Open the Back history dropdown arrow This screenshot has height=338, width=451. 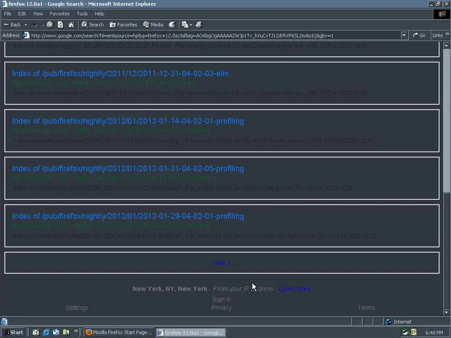tap(26, 25)
